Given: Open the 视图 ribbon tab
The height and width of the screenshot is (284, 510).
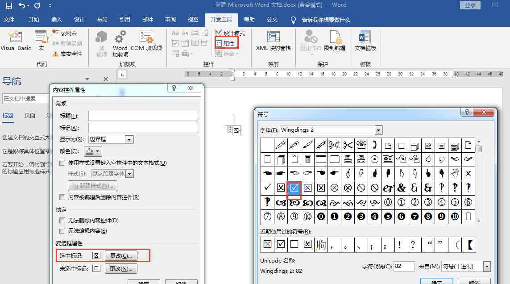Looking at the screenshot, I should (193, 20).
